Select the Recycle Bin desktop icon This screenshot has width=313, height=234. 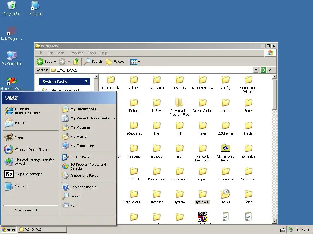pos(12,8)
